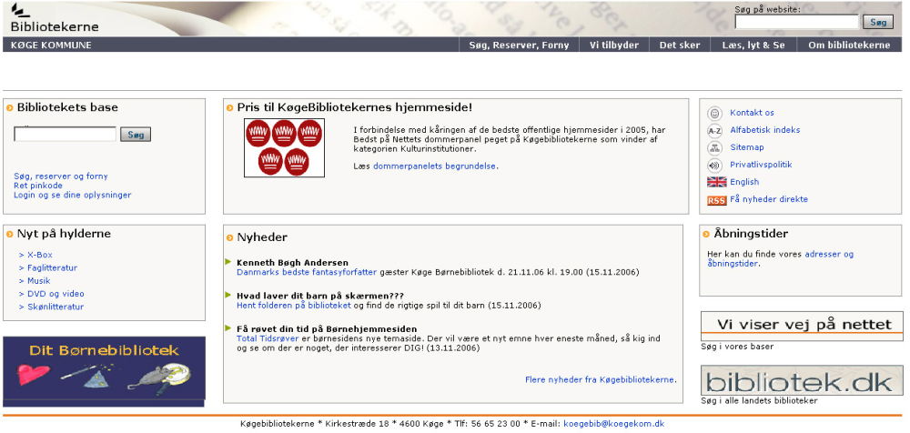Open adresser og åbningstider link
This screenshot has height=433, width=910.
coord(781,259)
